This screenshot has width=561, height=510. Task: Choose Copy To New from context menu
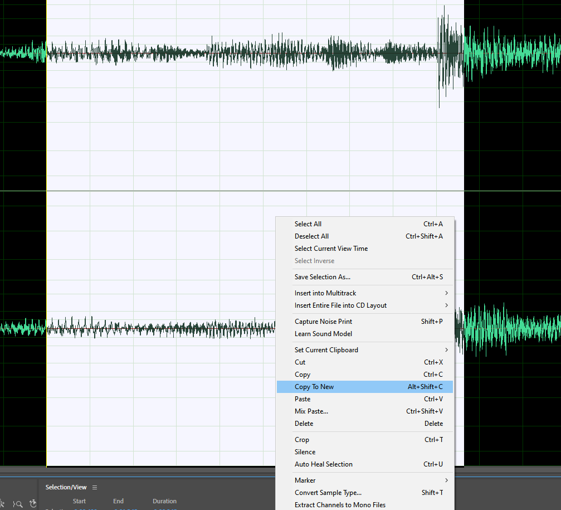314,387
